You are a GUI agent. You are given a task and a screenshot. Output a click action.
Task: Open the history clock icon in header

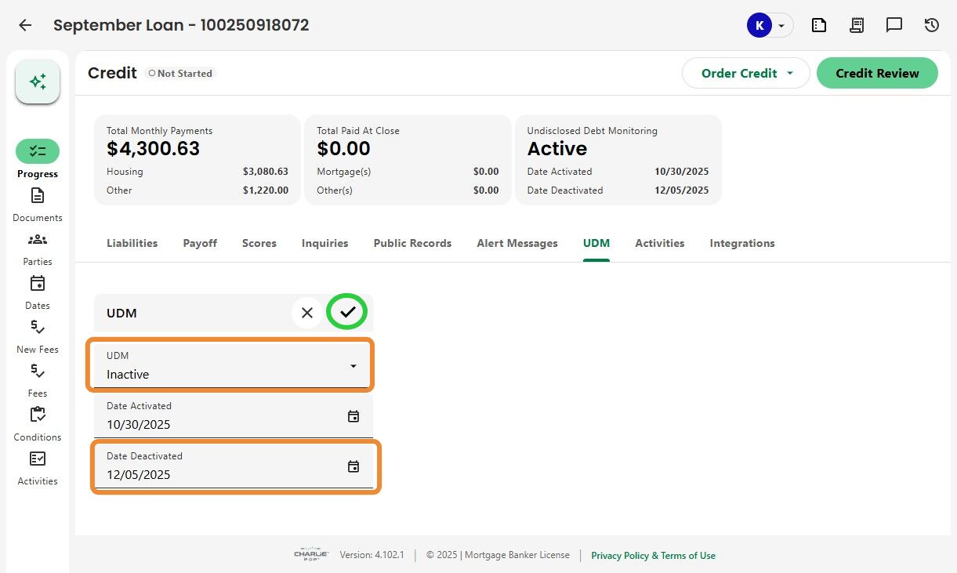coord(932,25)
